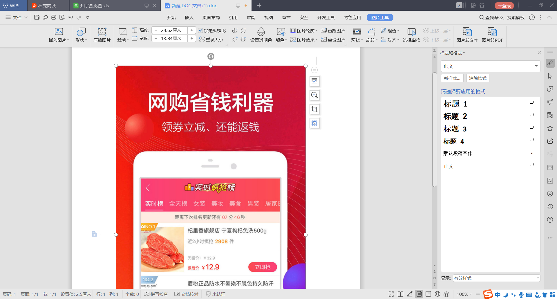Click fullscreen icon in status bar
Image resolution: width=557 pixels, height=299 pixels.
[391, 294]
